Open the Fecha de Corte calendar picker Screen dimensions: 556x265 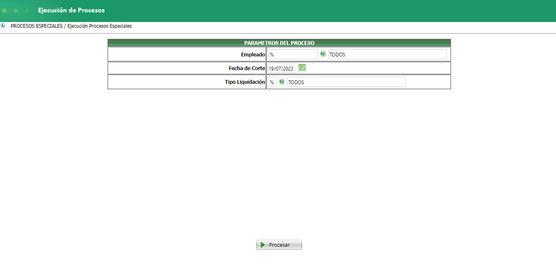[303, 68]
